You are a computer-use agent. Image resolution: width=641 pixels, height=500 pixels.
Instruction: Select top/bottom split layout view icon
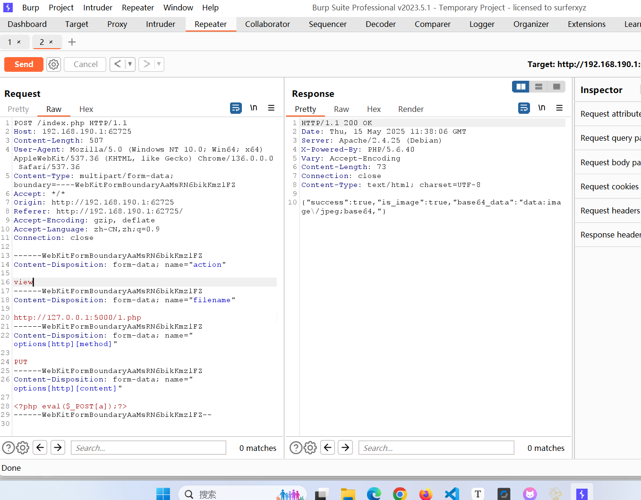click(x=538, y=86)
